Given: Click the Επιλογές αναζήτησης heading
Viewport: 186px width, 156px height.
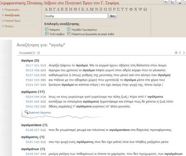Looking at the screenshot, I should pos(62,24).
